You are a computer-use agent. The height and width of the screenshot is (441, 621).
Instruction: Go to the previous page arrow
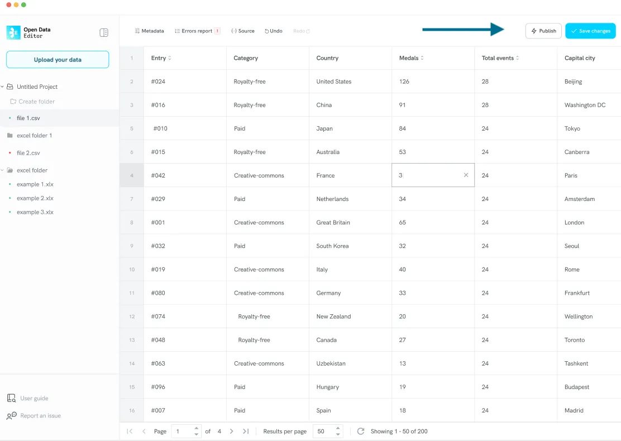coord(144,432)
